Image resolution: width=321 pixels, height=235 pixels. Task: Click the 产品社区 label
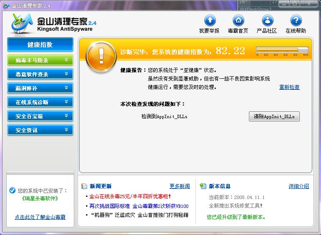coord(267,31)
